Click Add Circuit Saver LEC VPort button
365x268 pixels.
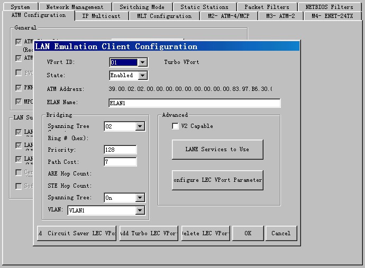(x=77, y=233)
